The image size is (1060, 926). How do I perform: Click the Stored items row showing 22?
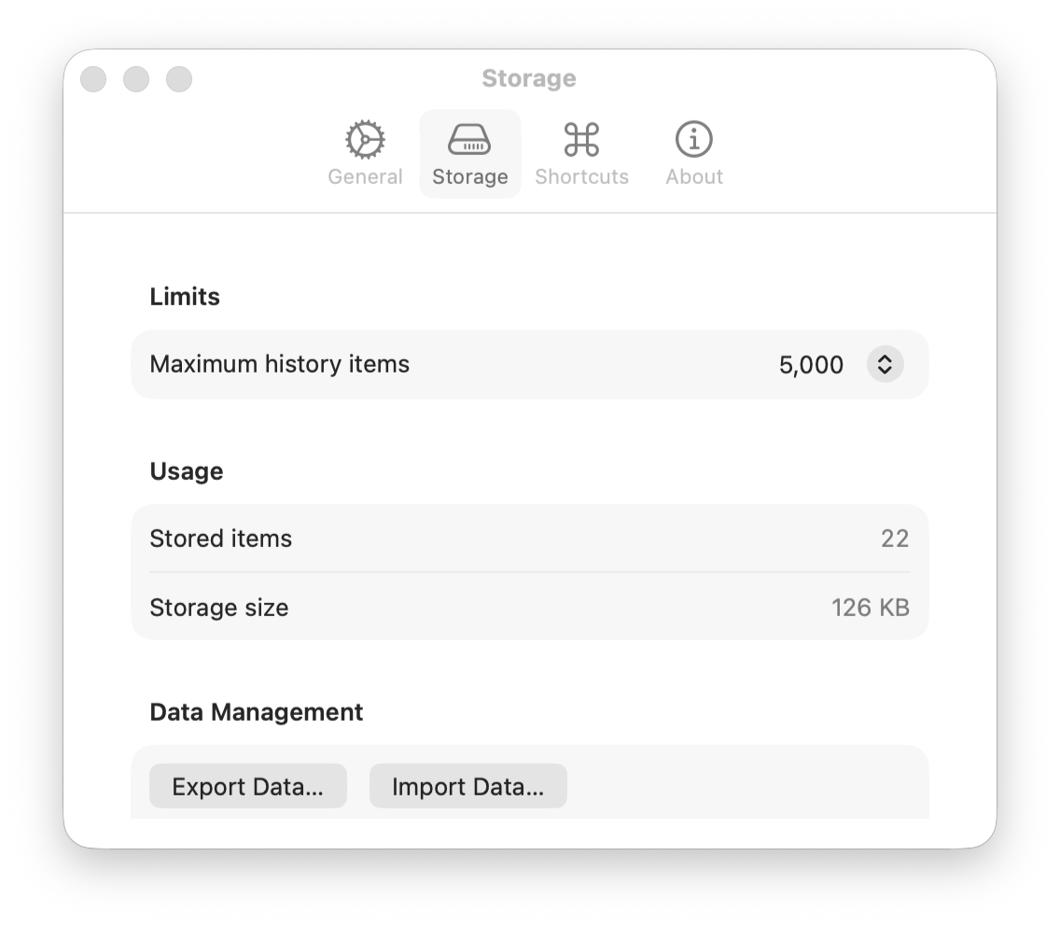530,539
